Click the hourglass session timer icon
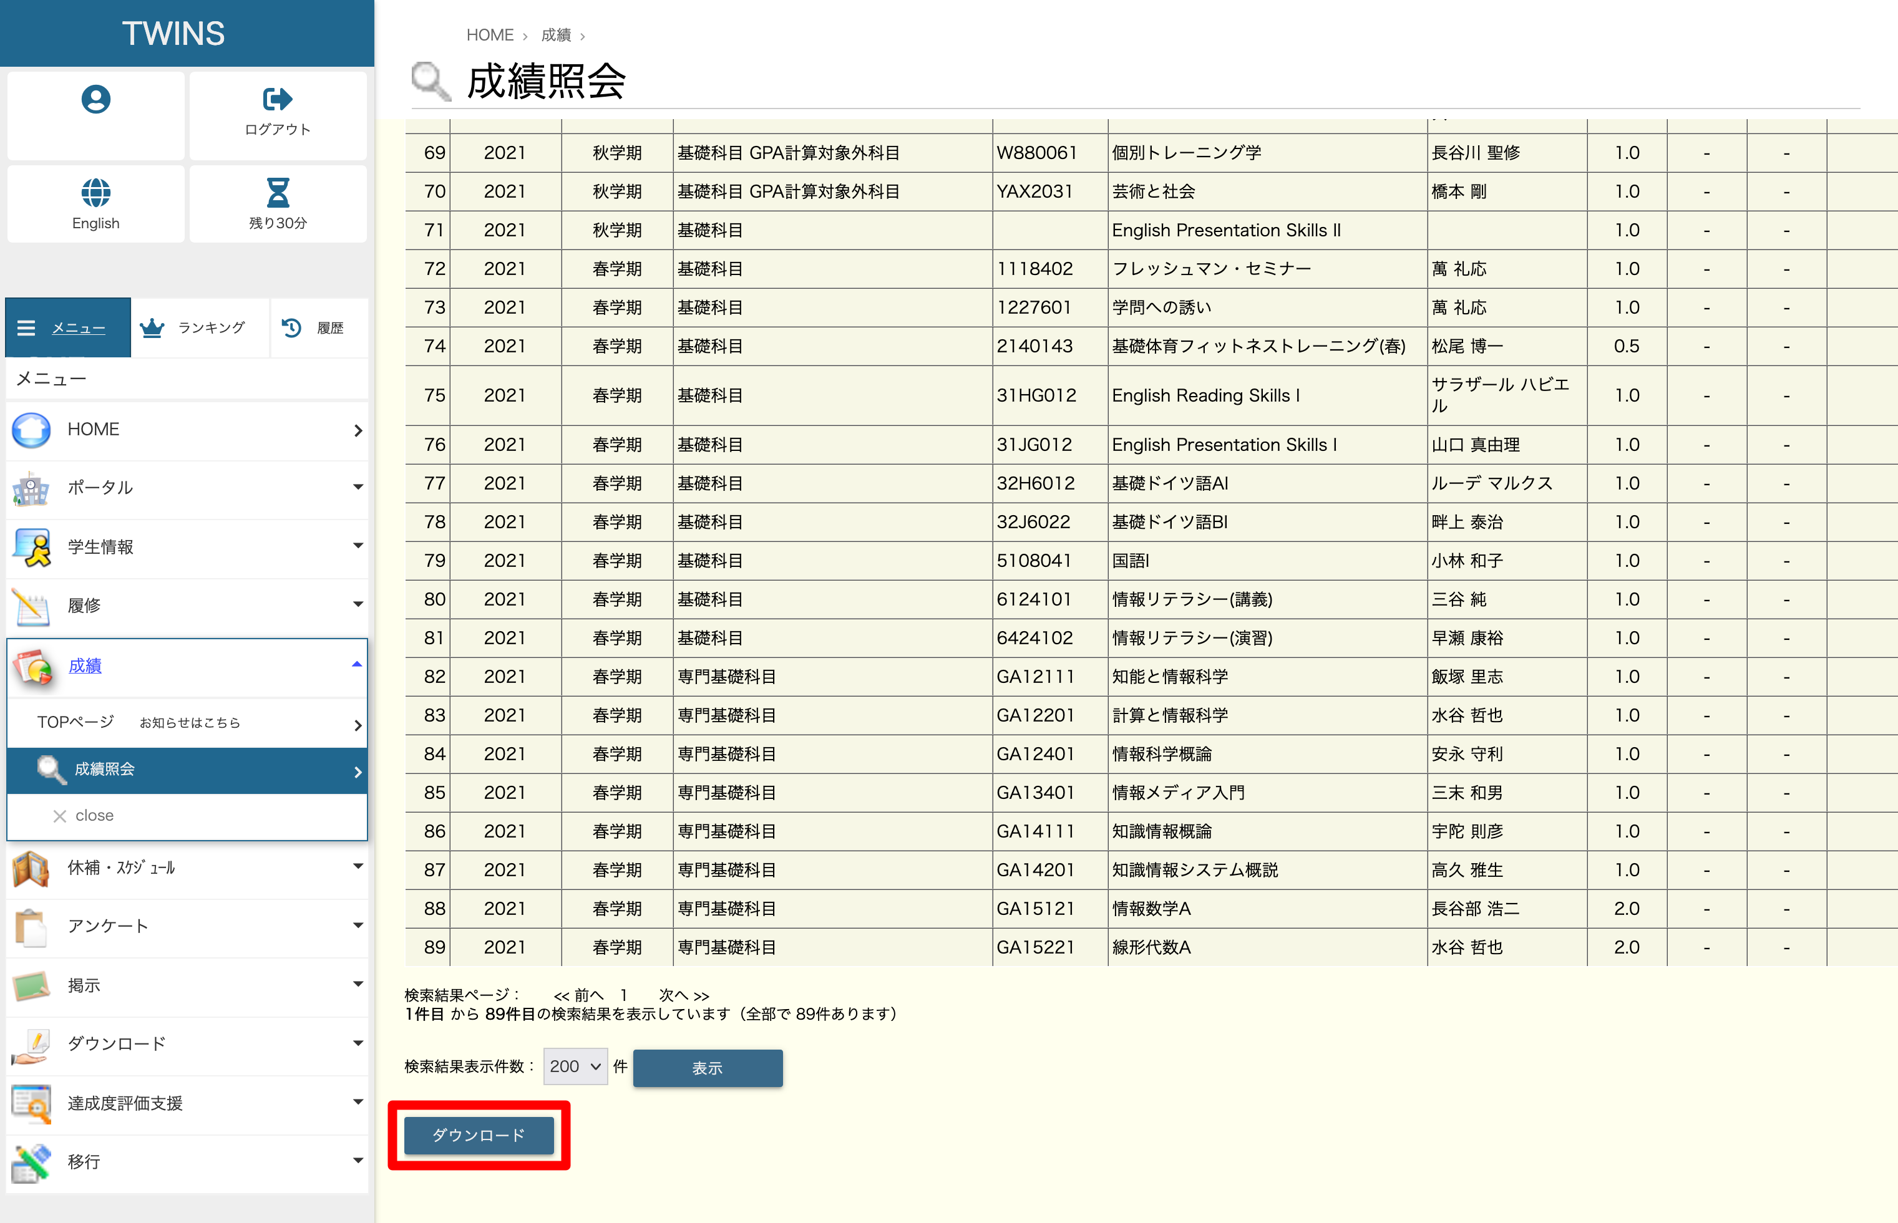The width and height of the screenshot is (1898, 1223). coord(277,193)
